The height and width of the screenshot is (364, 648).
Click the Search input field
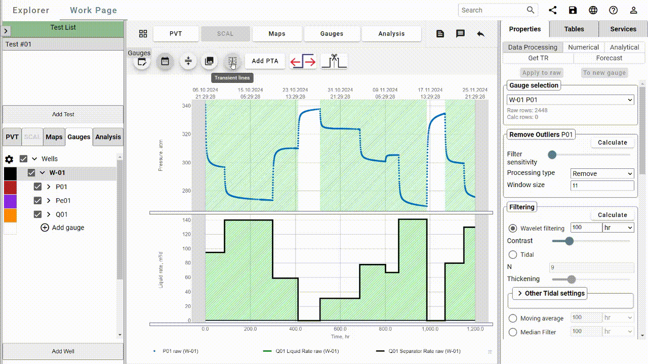point(492,10)
